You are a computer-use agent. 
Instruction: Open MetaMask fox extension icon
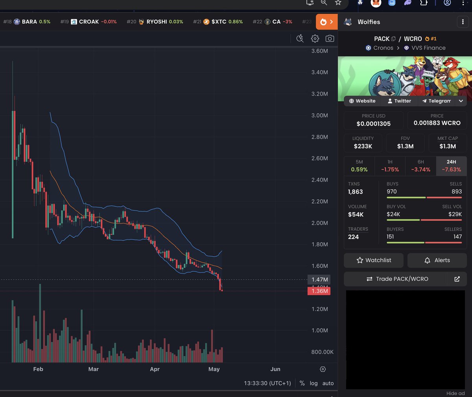click(x=376, y=3)
